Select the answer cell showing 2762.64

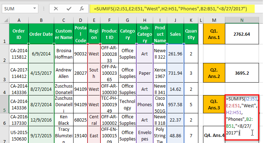pyautogui.click(x=242, y=34)
